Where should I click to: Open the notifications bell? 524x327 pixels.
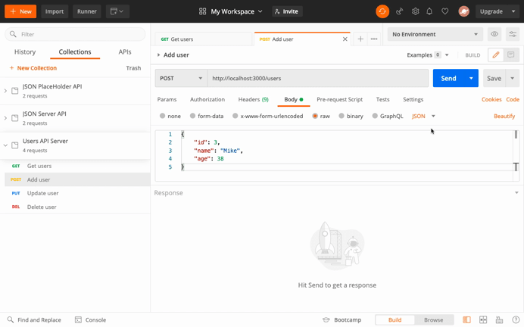(x=429, y=11)
